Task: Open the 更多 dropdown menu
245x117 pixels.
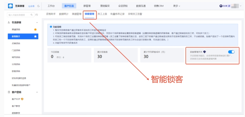Action: coord(177,6)
